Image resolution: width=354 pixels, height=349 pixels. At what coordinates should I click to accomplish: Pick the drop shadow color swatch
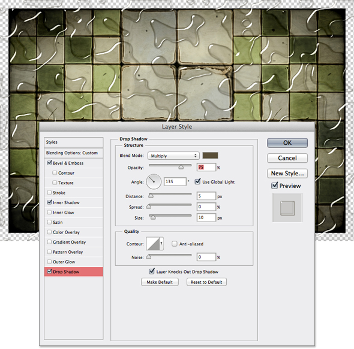click(x=210, y=156)
